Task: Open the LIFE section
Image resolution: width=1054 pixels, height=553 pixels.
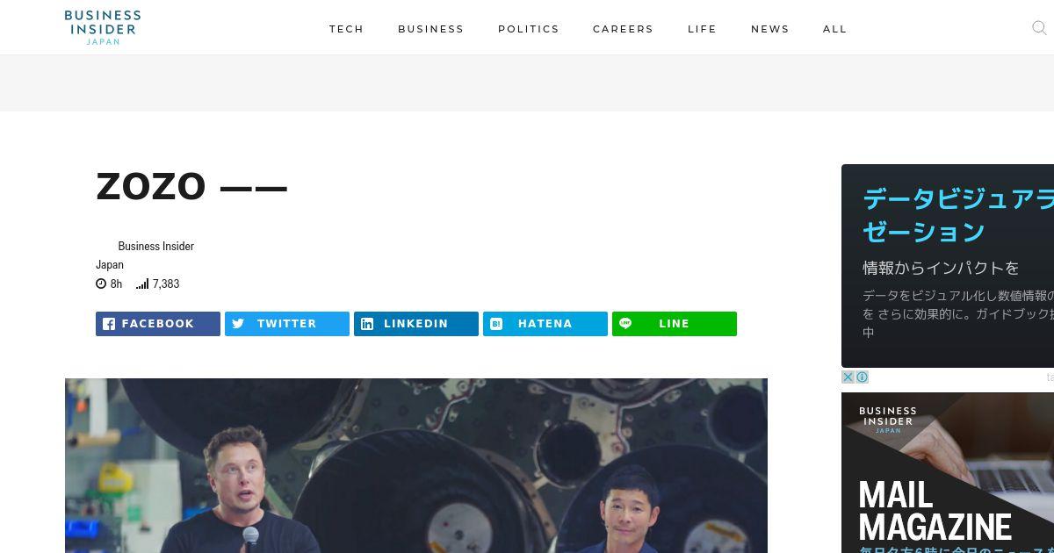Action: coord(702,29)
